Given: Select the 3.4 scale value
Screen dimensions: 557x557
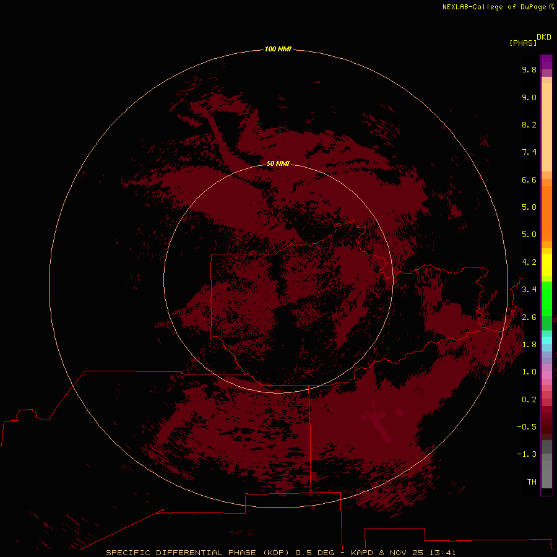Looking at the screenshot, I should tap(529, 290).
